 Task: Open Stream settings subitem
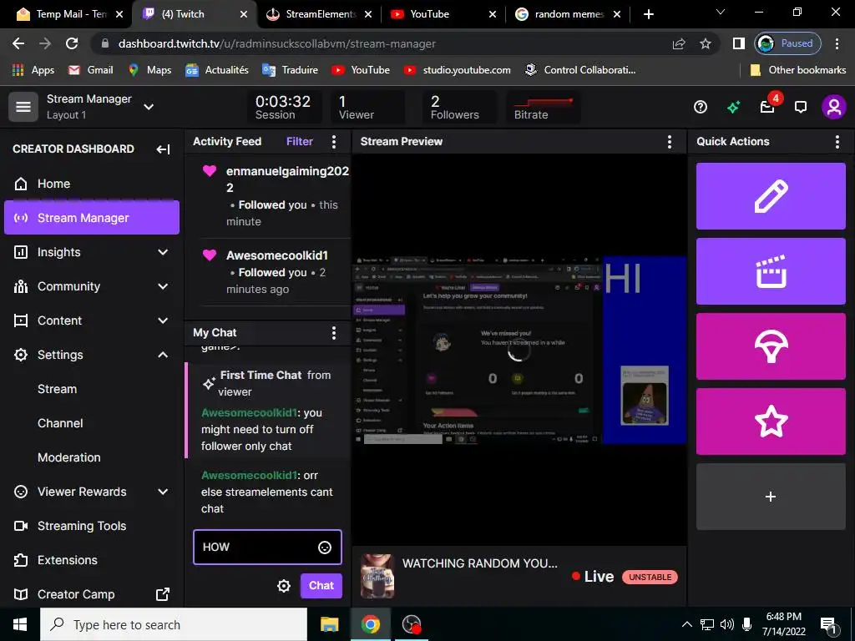58,389
